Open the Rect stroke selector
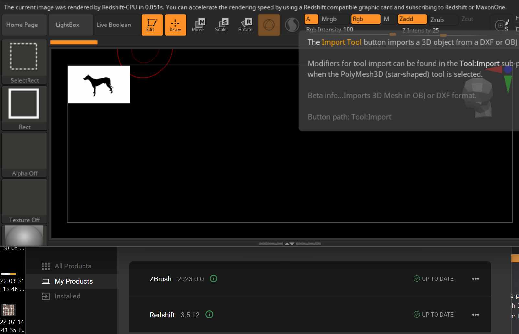 pos(24,108)
